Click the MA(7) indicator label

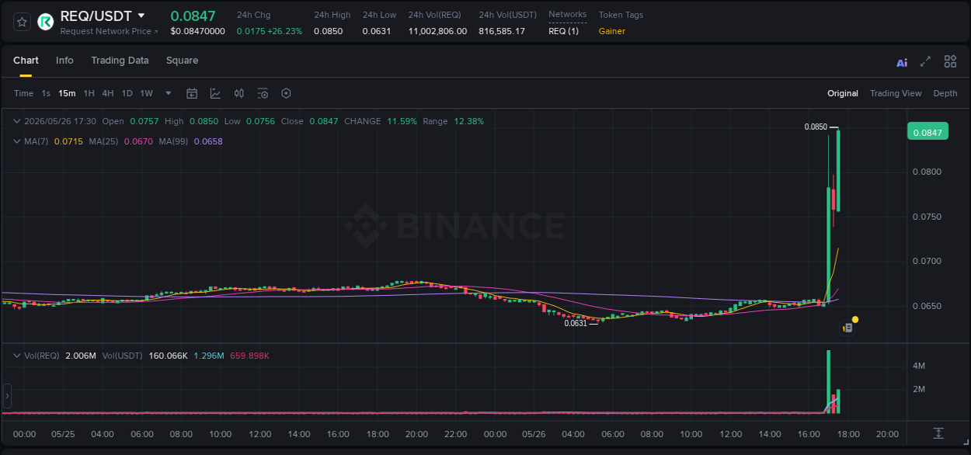pos(37,141)
